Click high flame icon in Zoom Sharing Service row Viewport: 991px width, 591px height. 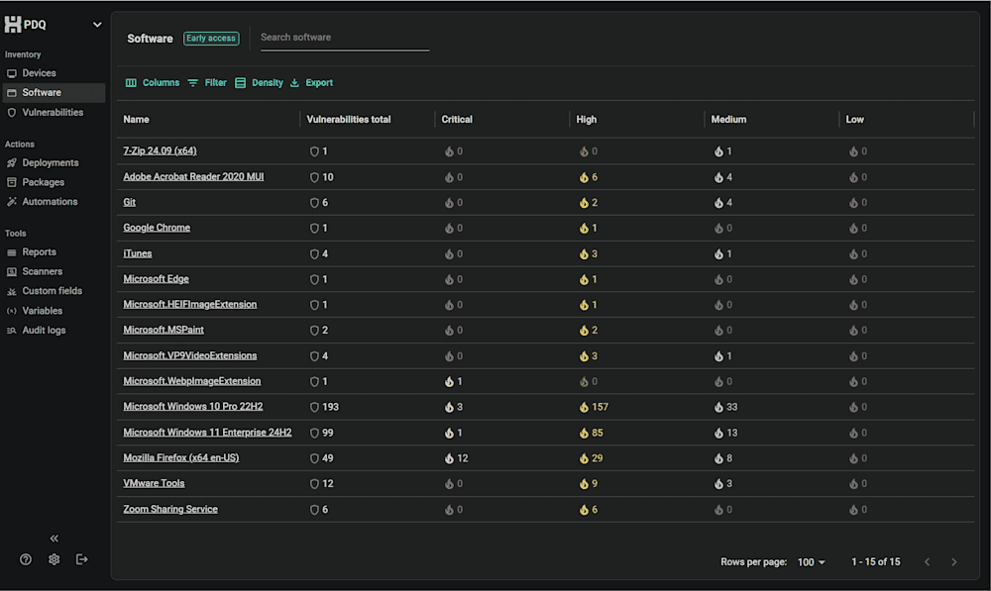click(584, 510)
